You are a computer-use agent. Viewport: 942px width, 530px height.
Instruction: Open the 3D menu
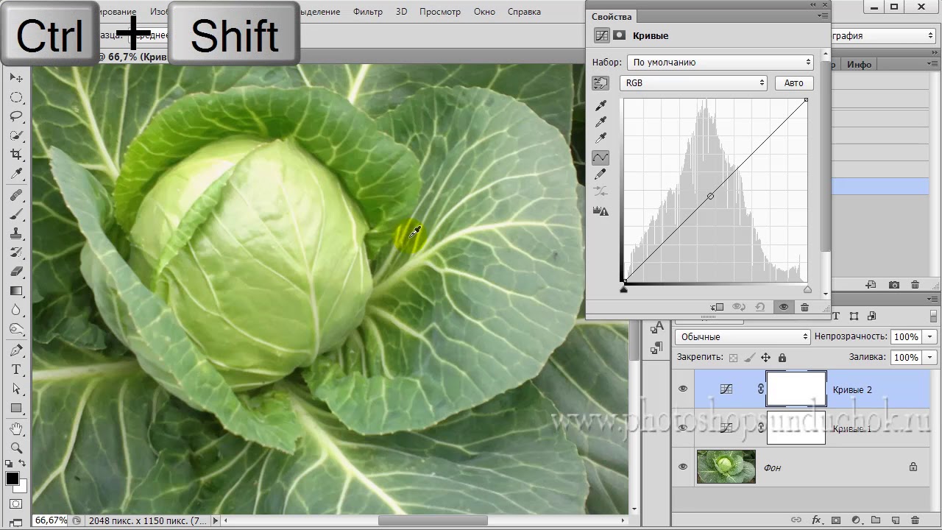pos(401,12)
